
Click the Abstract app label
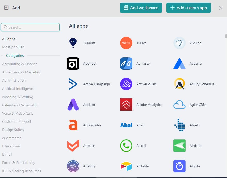[90, 63]
